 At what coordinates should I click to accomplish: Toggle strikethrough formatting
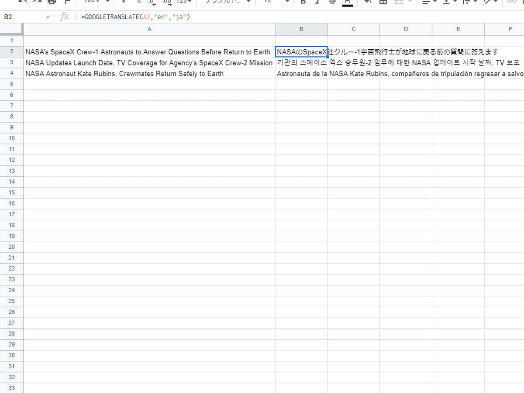tap(332, 2)
